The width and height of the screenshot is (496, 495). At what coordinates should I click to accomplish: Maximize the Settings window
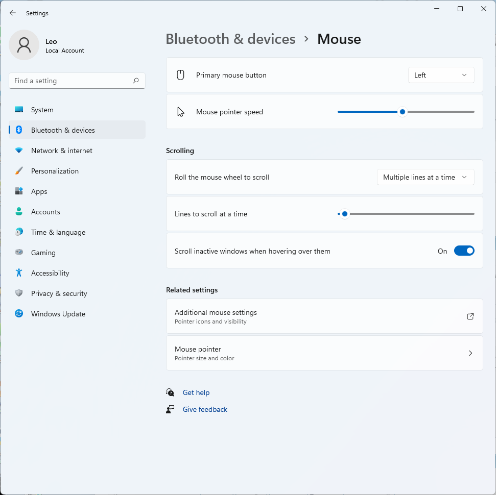[460, 9]
